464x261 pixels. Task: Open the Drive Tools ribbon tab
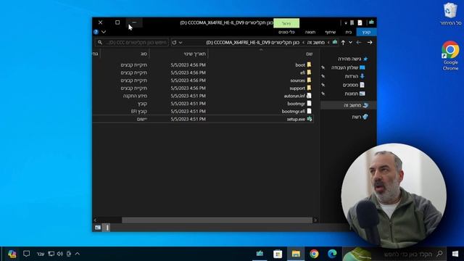pyautogui.click(x=286, y=32)
